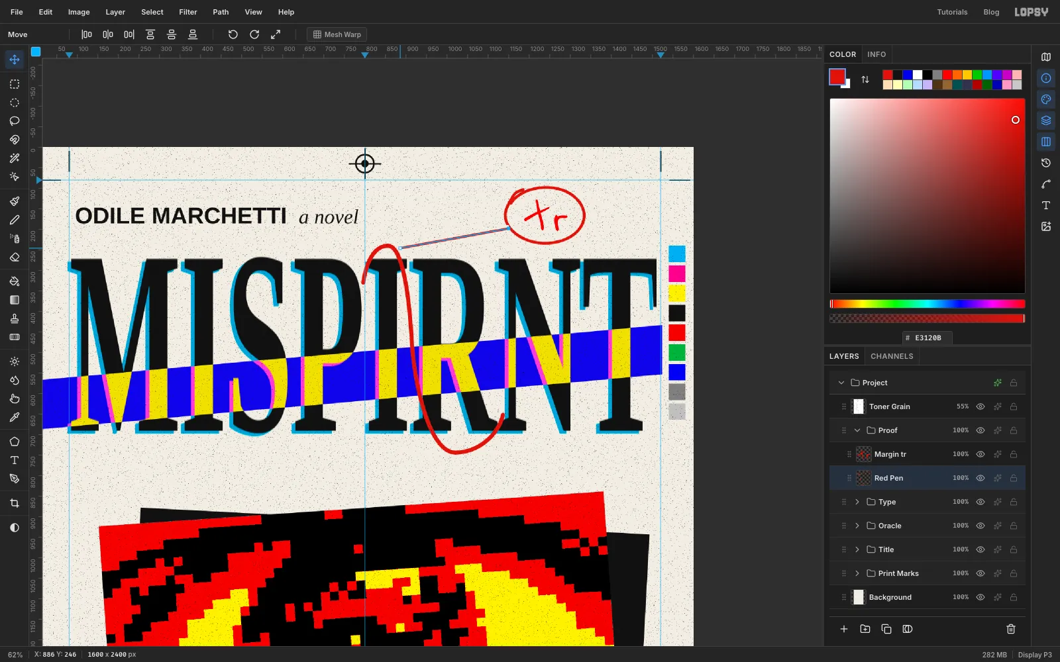This screenshot has height=662, width=1060.
Task: Select the eraser tool
Action: click(15, 257)
